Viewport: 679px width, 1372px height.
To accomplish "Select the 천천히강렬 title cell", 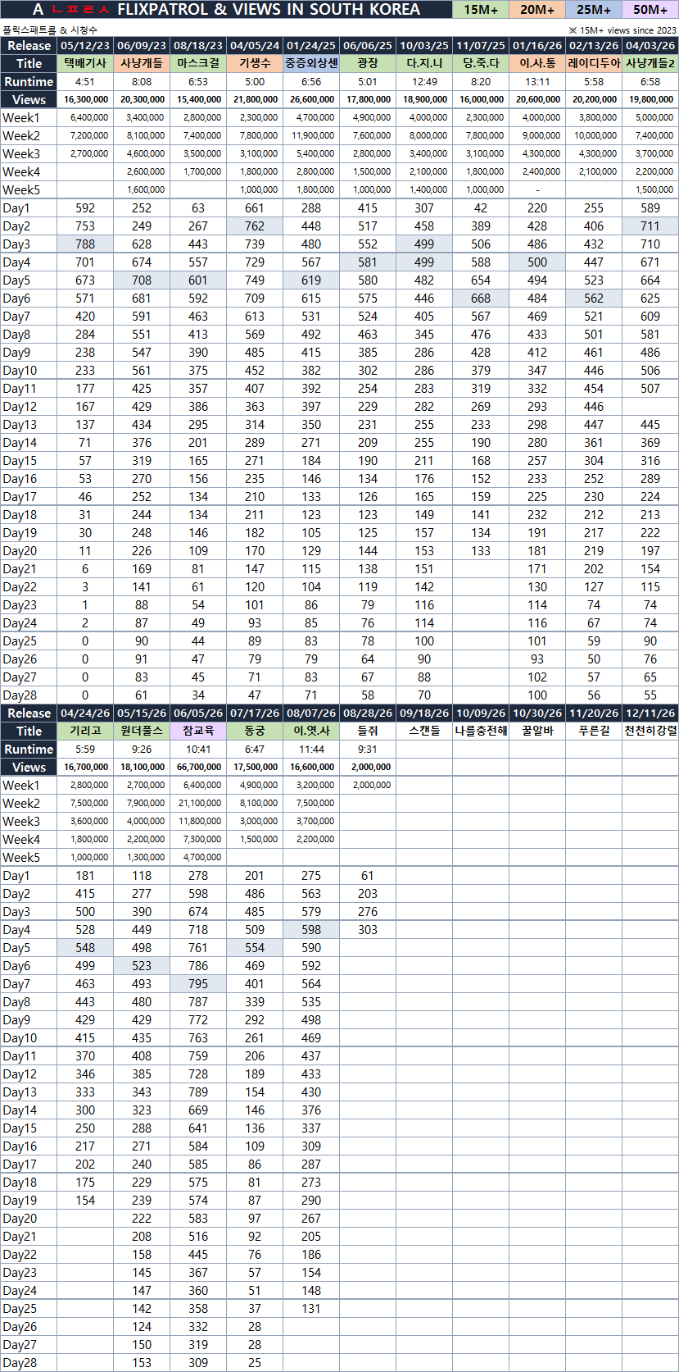I will tap(650, 731).
